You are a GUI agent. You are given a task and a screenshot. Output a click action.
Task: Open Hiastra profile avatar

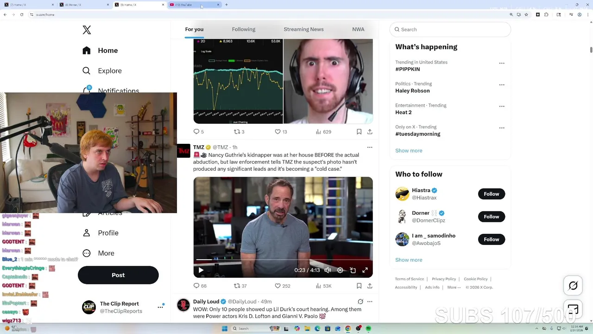click(402, 194)
